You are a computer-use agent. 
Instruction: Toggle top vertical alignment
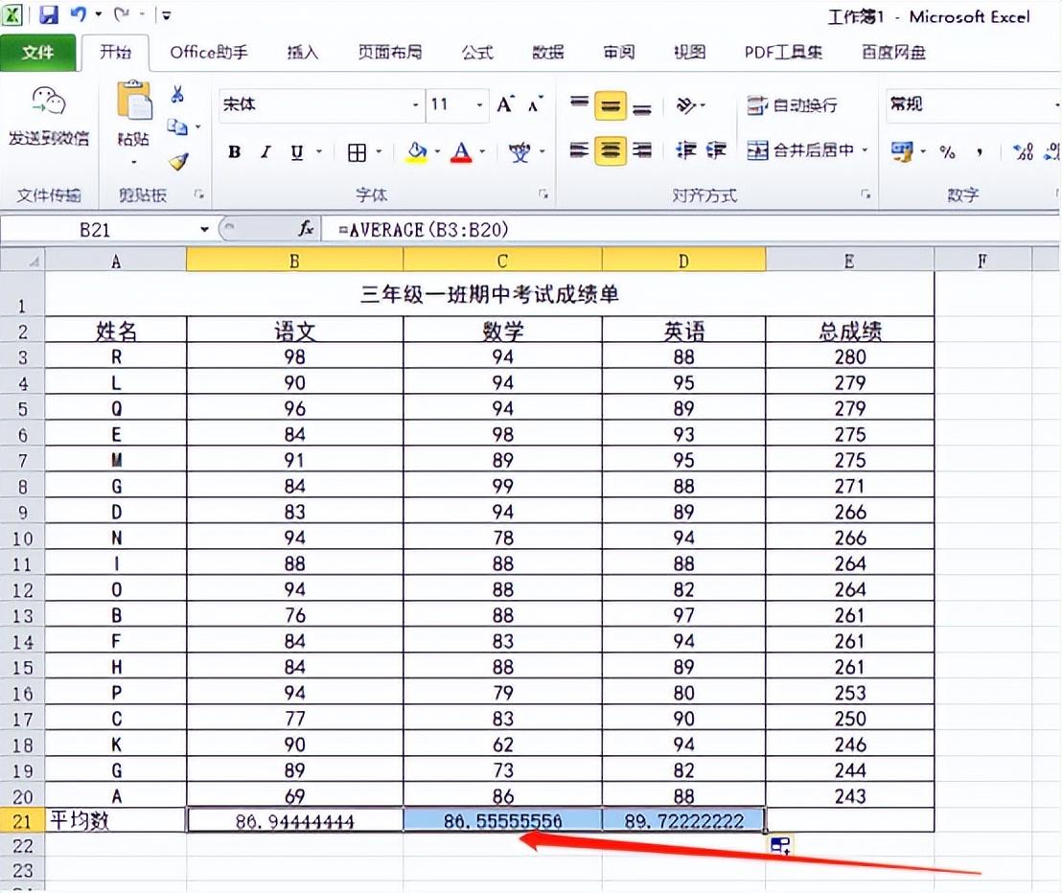click(x=579, y=103)
